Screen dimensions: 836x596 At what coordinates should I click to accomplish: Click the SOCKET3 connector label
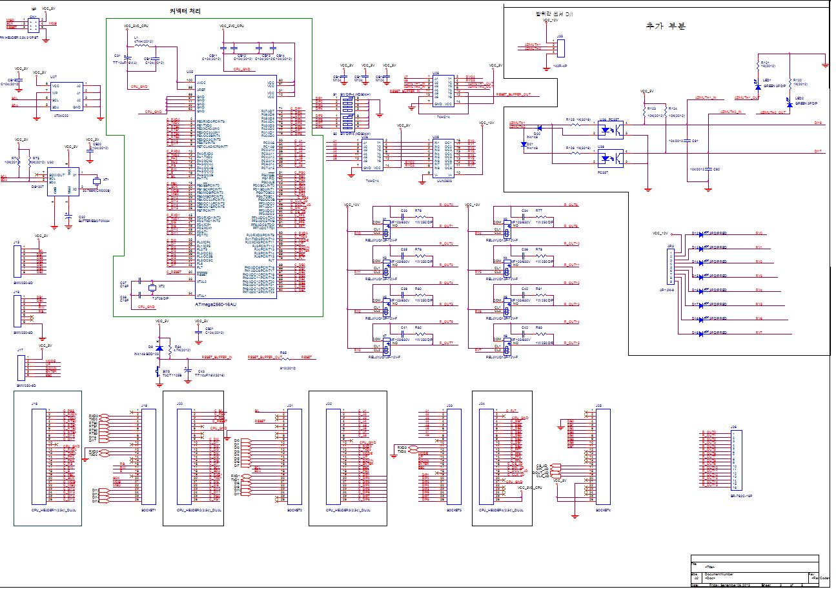click(454, 509)
